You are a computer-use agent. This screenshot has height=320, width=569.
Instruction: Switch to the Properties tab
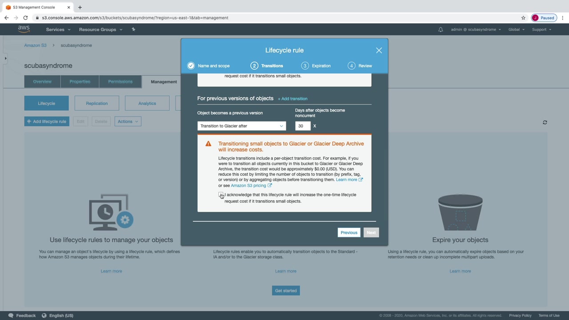(80, 81)
